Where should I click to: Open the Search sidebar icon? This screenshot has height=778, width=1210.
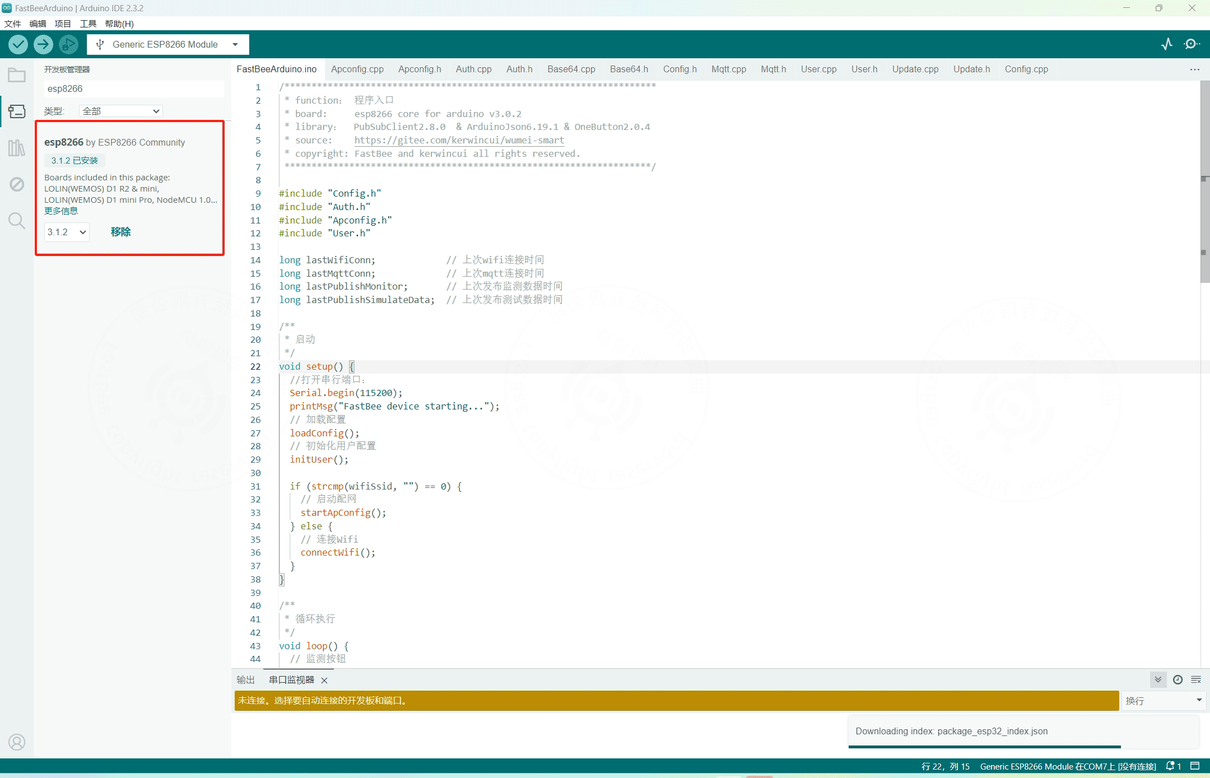click(x=17, y=221)
